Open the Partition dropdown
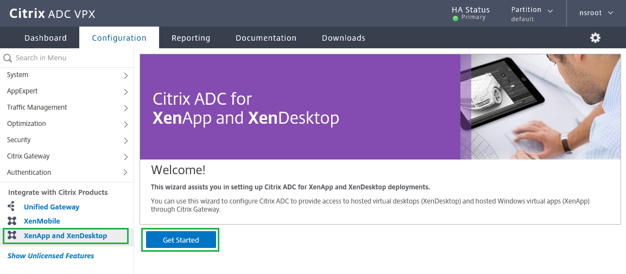Screen dimensions: 626x274 click(x=532, y=13)
